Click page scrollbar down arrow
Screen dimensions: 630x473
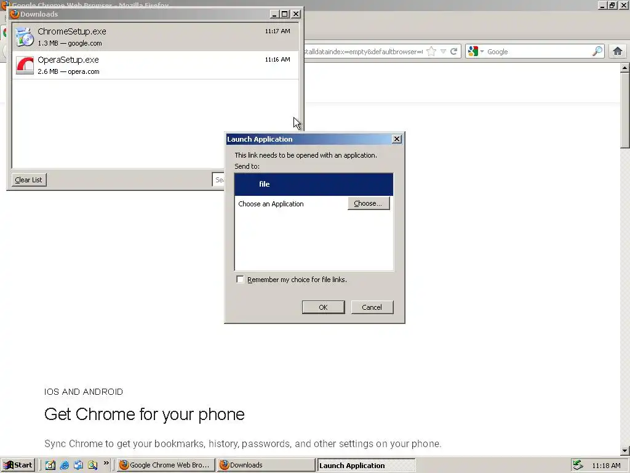(624, 450)
